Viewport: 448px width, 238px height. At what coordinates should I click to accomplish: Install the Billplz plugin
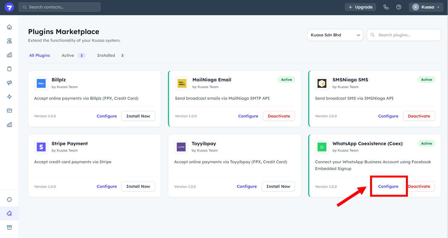[x=138, y=116]
